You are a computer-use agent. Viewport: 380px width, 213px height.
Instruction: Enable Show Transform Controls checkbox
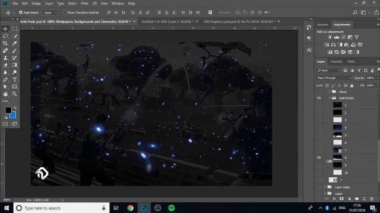(x=65, y=12)
